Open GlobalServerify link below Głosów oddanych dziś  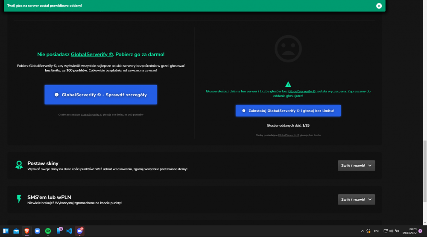(289, 135)
